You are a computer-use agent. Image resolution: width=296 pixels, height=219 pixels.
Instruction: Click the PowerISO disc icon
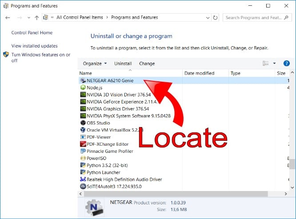(83, 158)
